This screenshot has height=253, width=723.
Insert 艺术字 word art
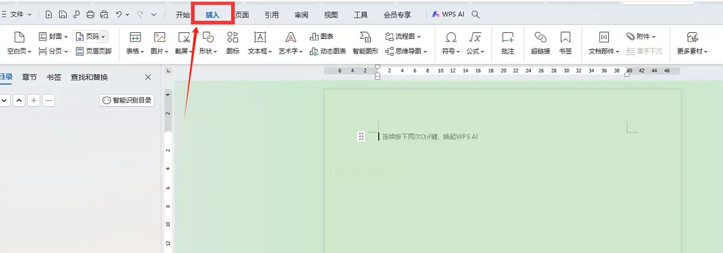pyautogui.click(x=291, y=44)
